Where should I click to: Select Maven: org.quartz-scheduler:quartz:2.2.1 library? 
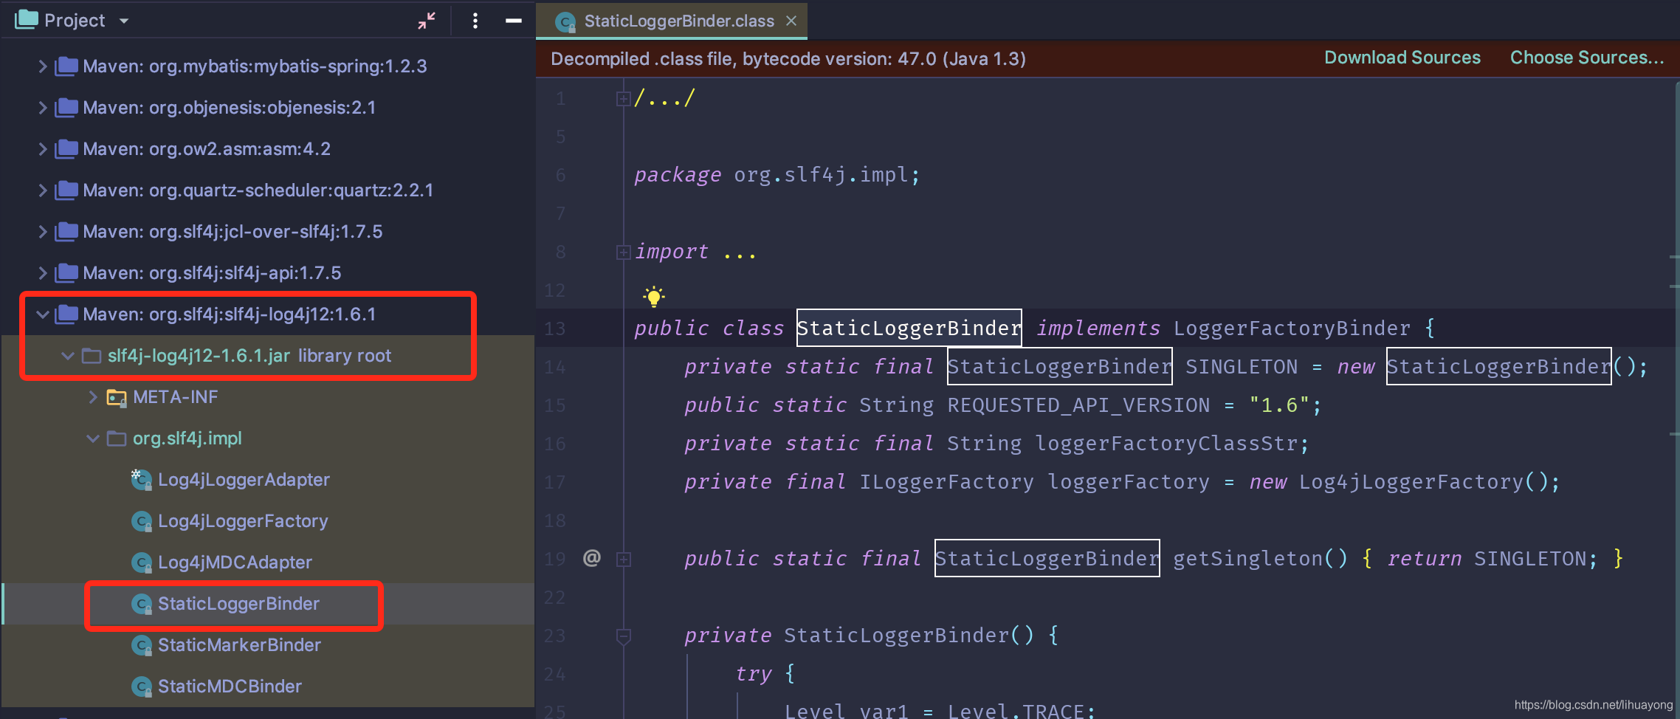258,190
